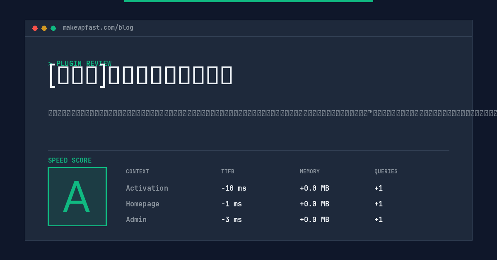This screenshot has width=497, height=260.
Task: Click the -10 ms TTFB value
Action: (x=234, y=188)
